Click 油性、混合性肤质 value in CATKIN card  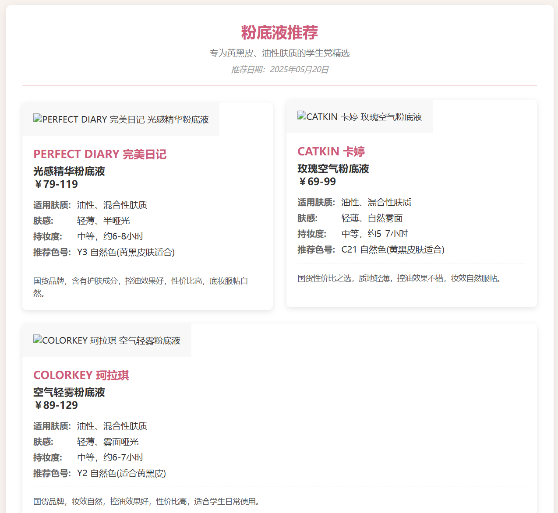pos(376,202)
